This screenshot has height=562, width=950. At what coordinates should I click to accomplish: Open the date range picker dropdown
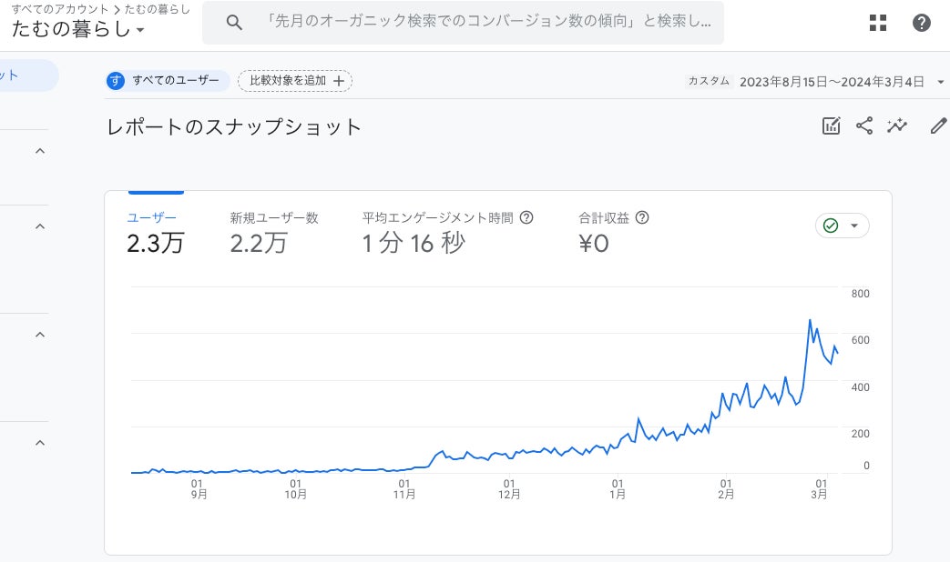[940, 81]
